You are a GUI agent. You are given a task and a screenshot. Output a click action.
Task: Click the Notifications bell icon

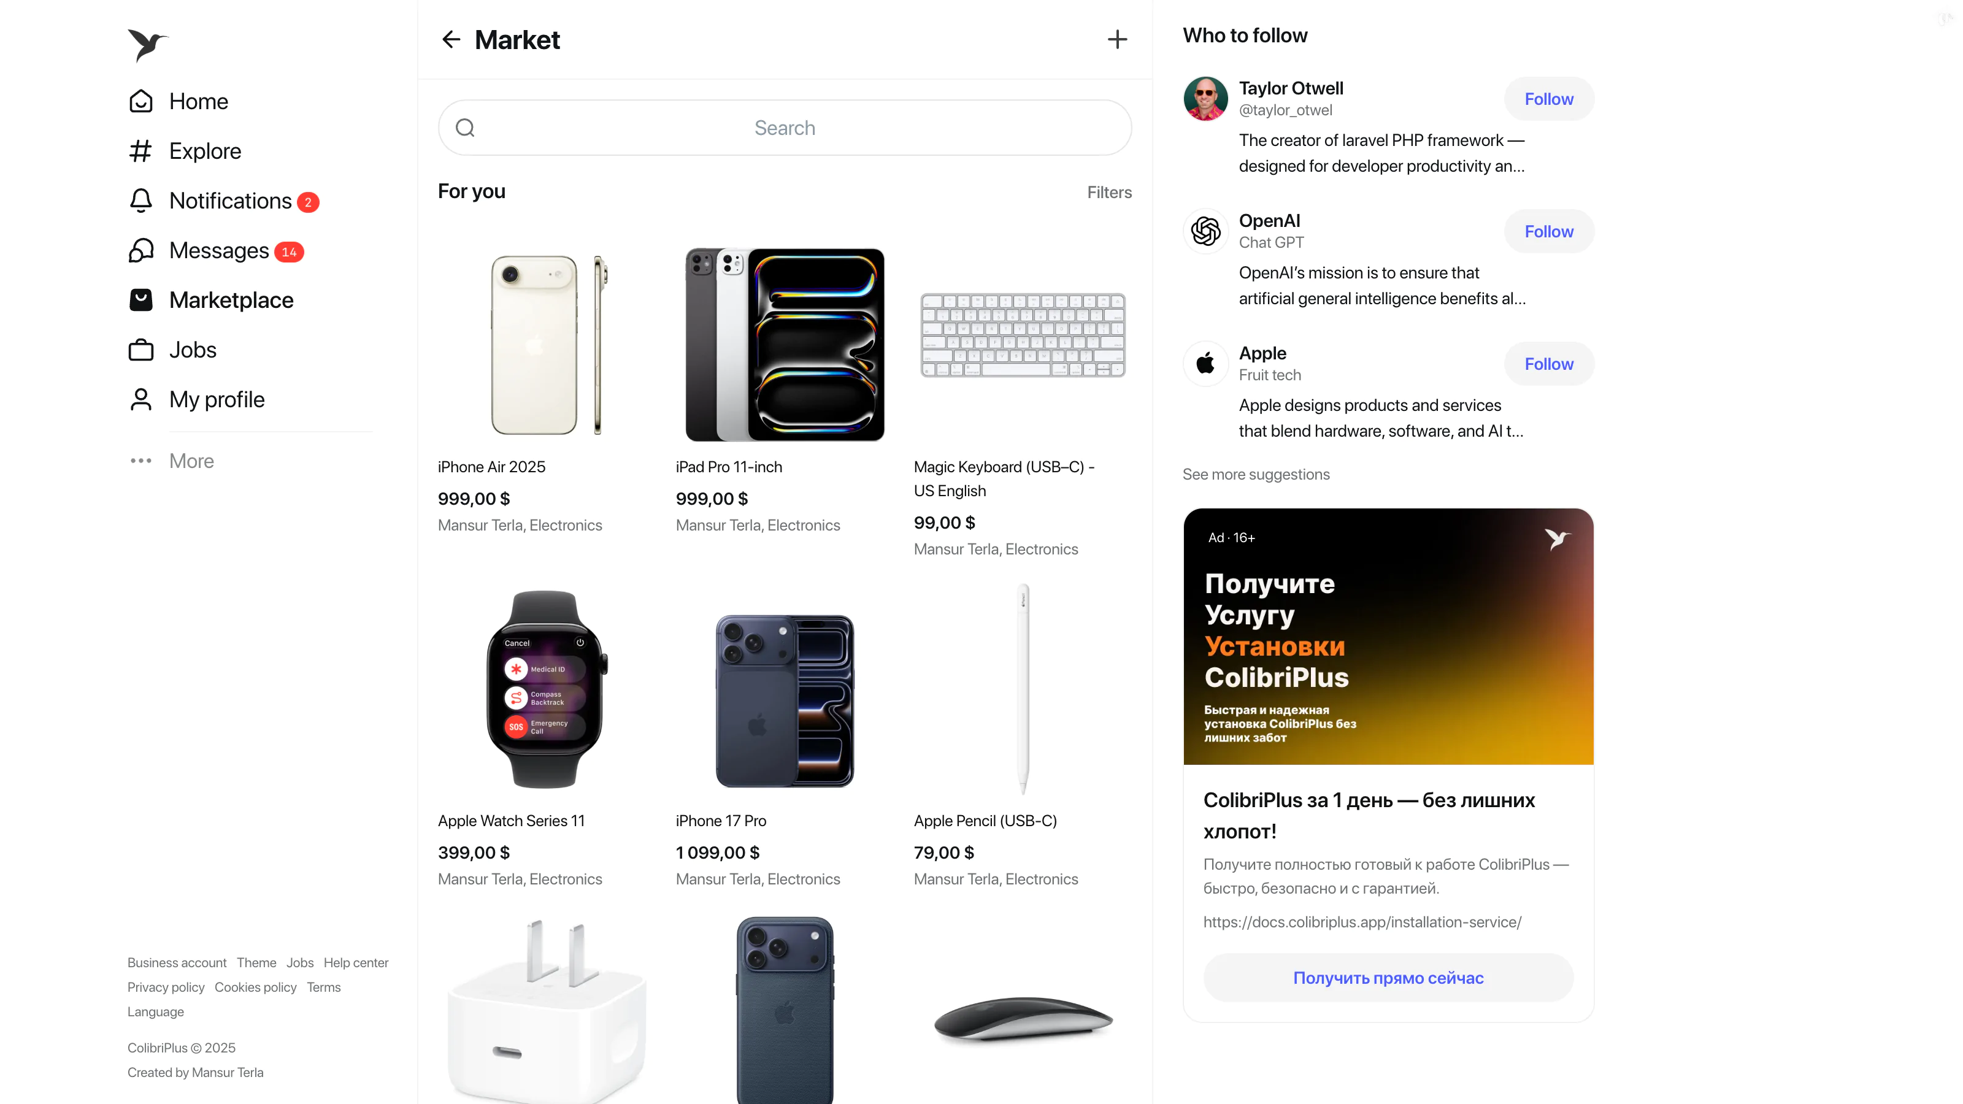[x=141, y=201]
